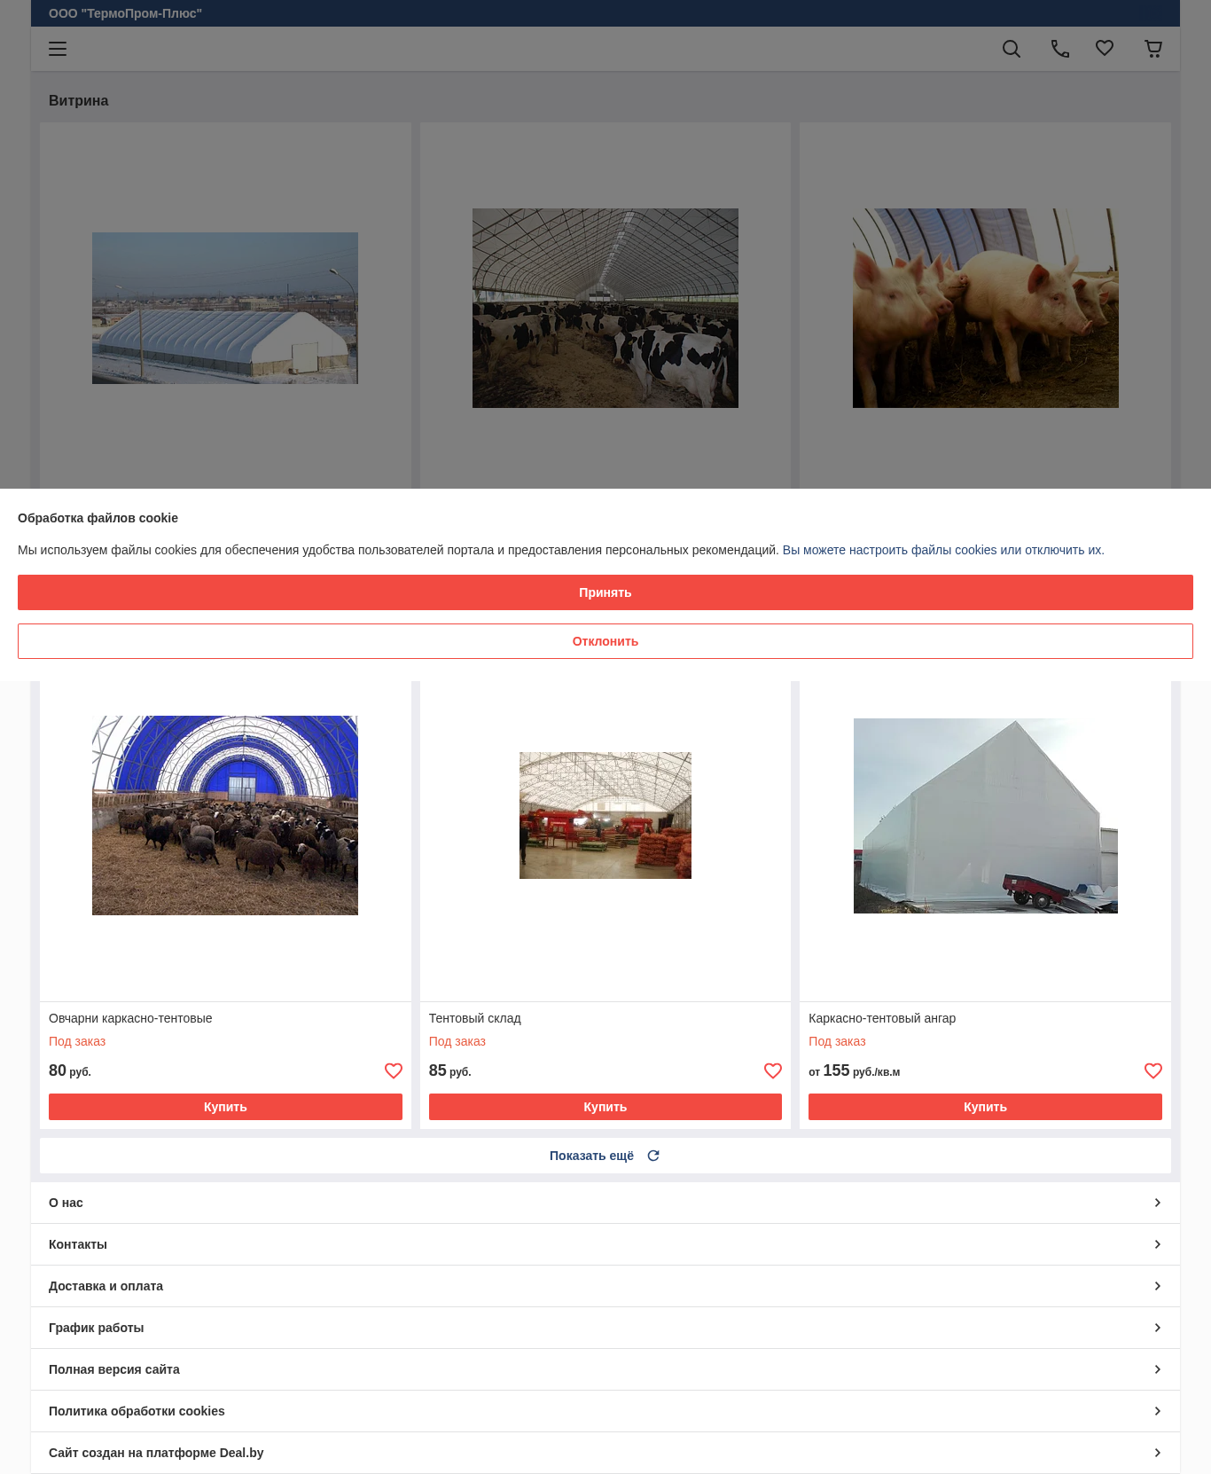Viewport: 1211px width, 1474px height.
Task: Open the snowy hangar showcase image
Action: coord(225,308)
